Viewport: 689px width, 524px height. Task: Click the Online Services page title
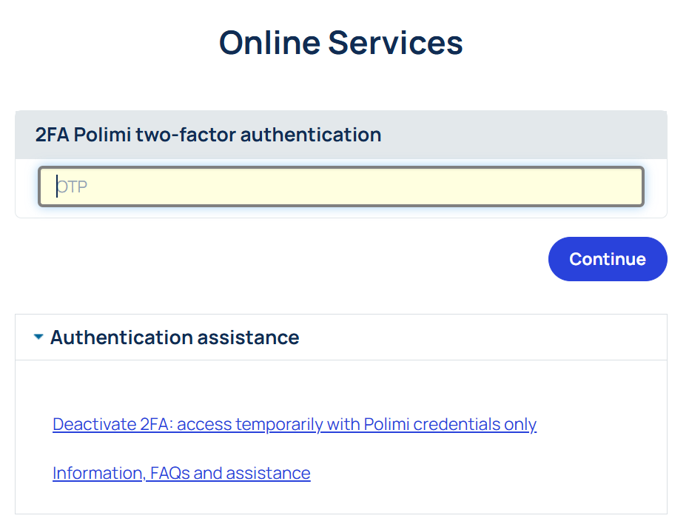341,43
